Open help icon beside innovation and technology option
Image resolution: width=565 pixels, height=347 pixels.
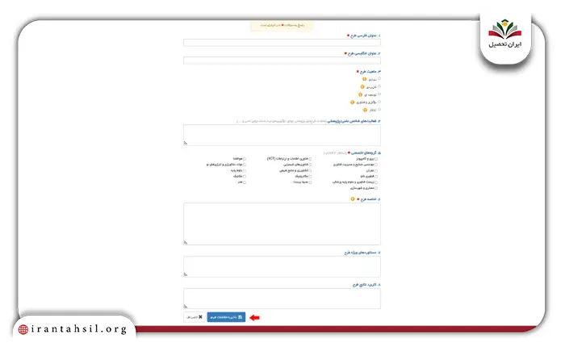[352, 102]
